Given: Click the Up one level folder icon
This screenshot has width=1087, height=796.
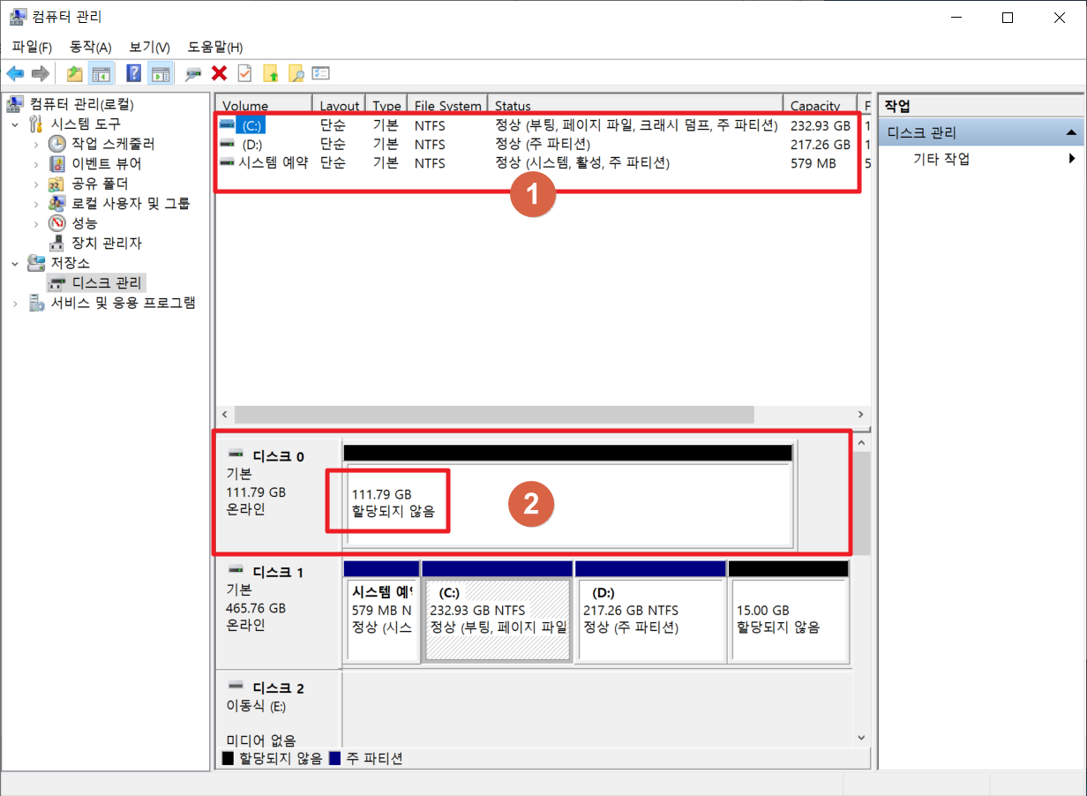Looking at the screenshot, I should click(75, 73).
